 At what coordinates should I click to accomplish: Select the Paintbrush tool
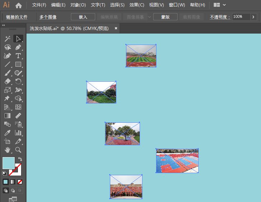pos(7,73)
